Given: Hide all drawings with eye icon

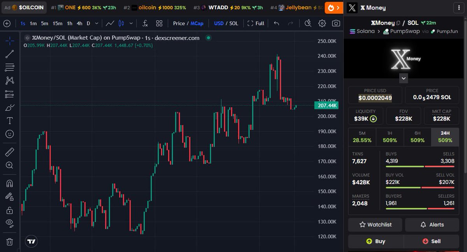Looking at the screenshot, I should click(x=10, y=223).
